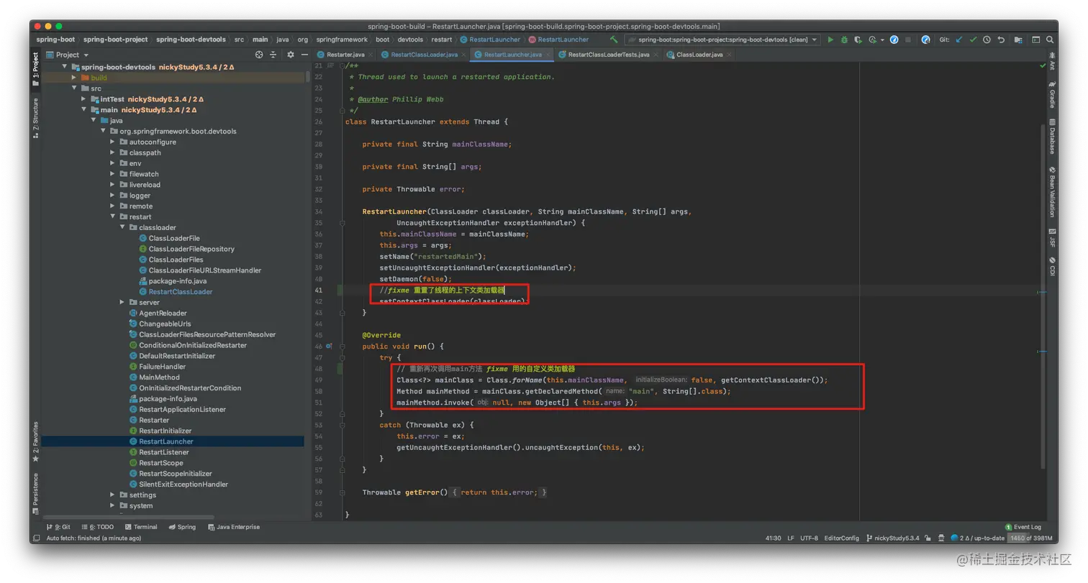This screenshot has width=1088, height=583.
Task: Open Project panel gear settings
Action: click(291, 55)
